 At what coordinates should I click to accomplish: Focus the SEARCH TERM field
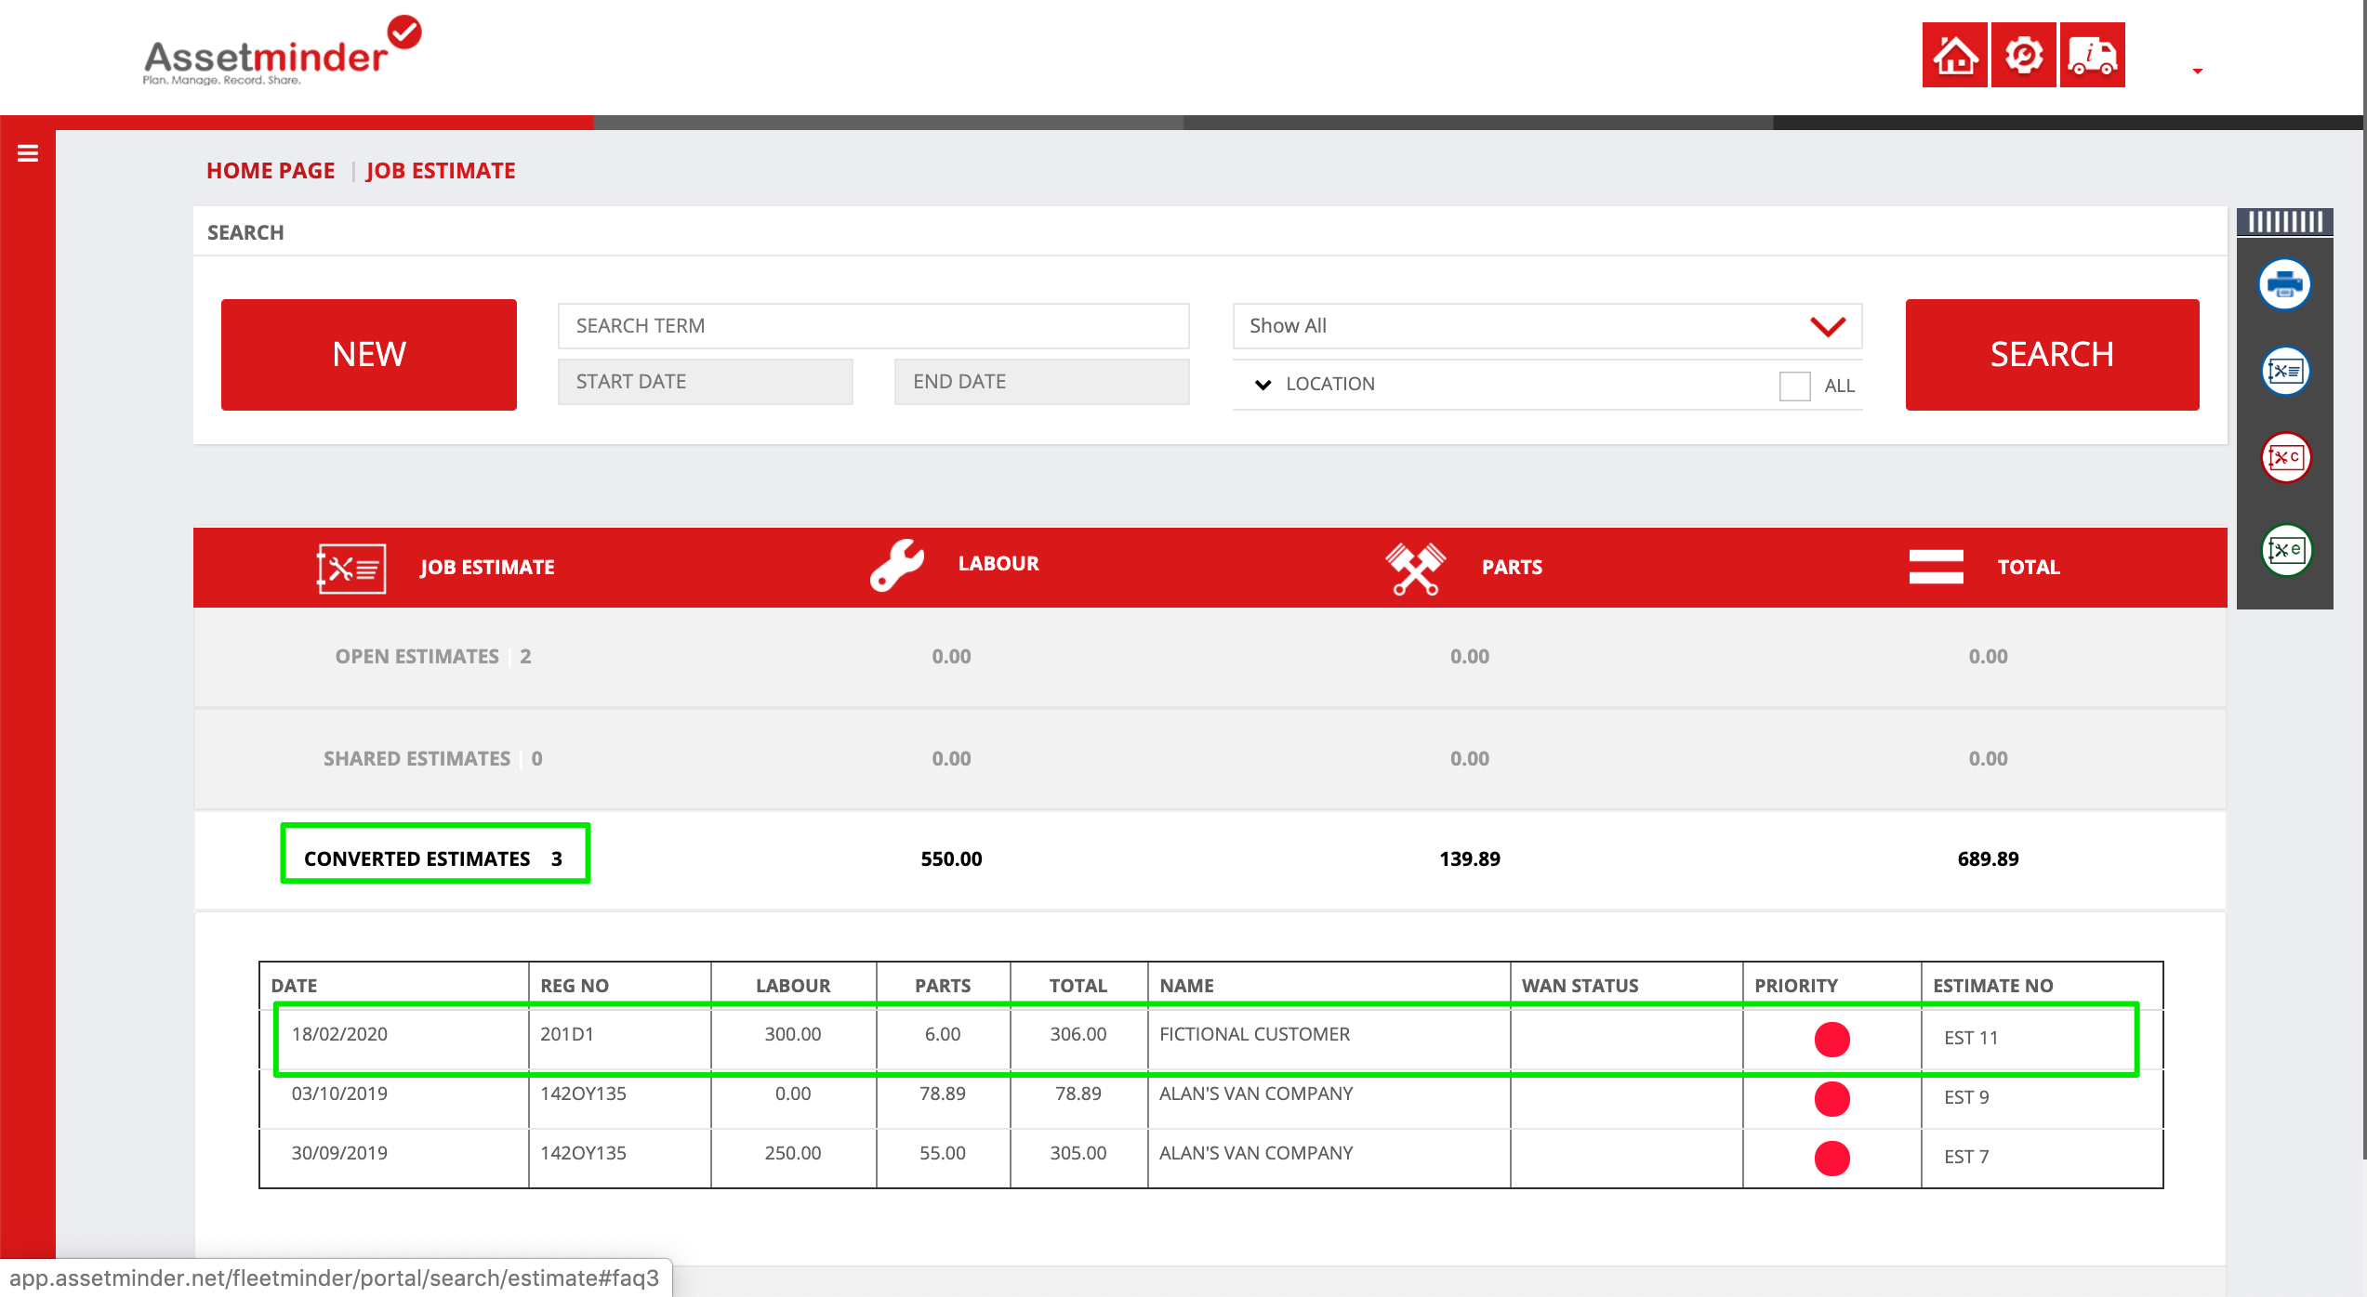(873, 326)
